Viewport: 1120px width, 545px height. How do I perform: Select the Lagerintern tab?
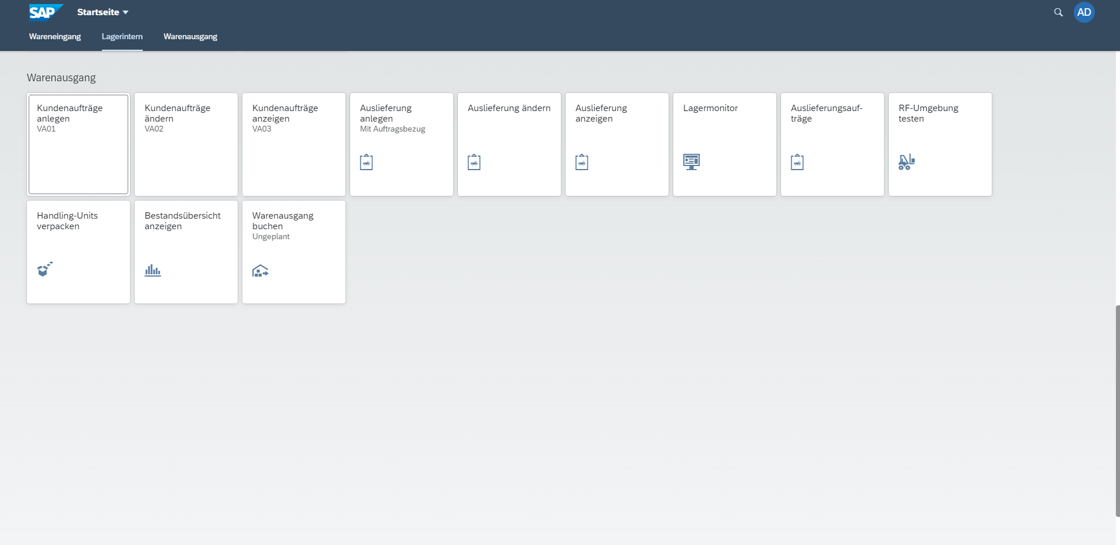pos(122,36)
